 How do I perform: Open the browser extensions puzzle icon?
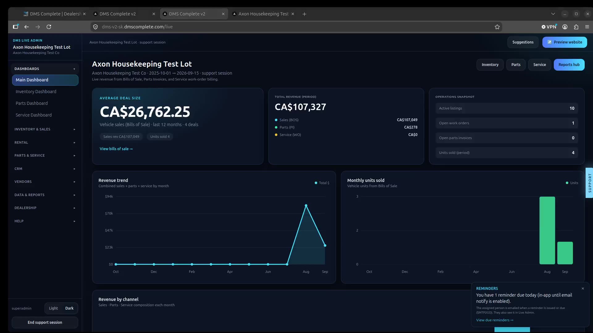(576, 27)
